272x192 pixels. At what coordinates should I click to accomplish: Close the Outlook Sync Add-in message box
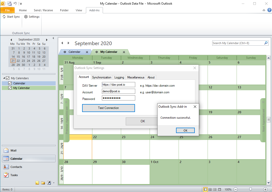coord(195,107)
